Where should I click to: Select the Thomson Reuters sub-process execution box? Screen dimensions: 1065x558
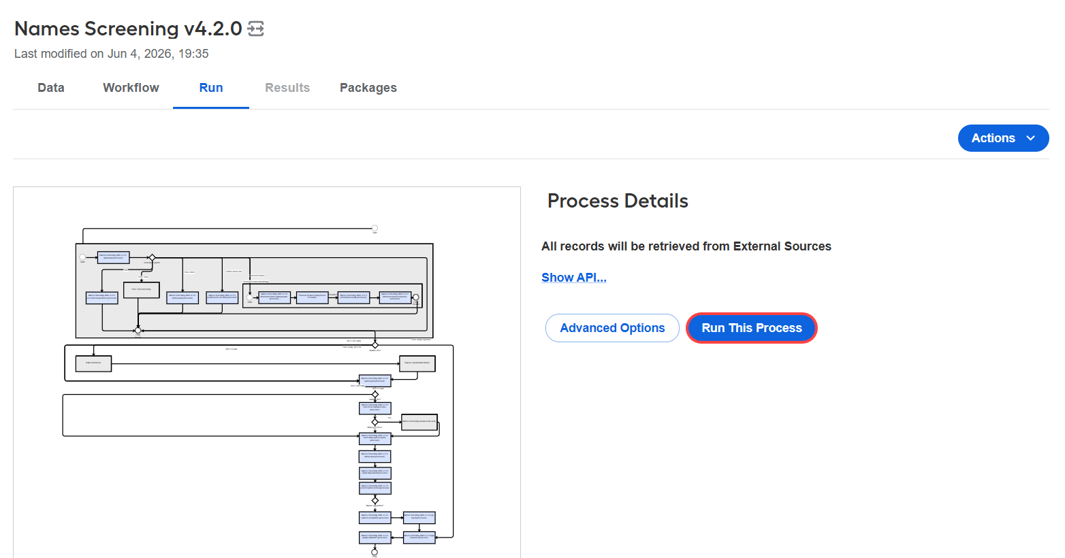tap(312, 297)
